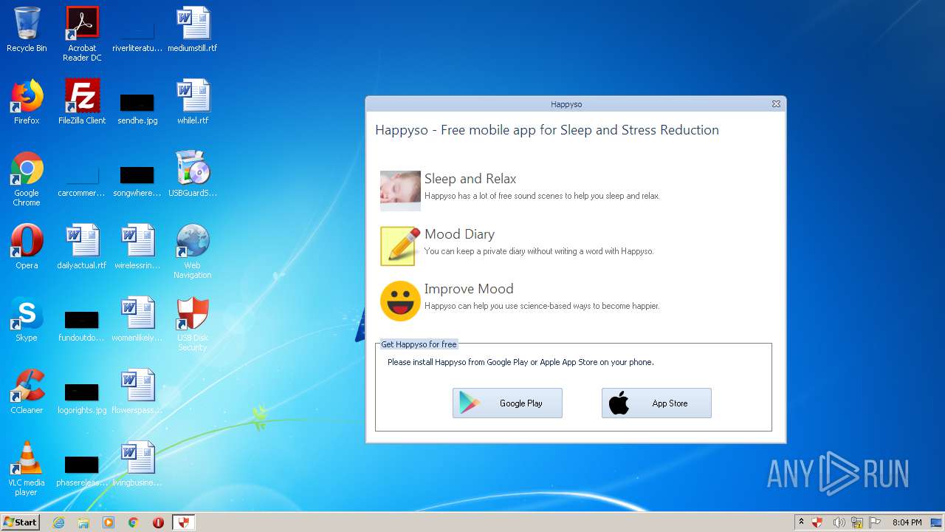Image resolution: width=945 pixels, height=532 pixels.
Task: Open Action Center flag tray icon
Action: [875, 522]
